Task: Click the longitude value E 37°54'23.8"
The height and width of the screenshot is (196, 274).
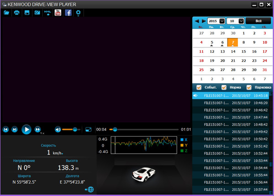Action: click(x=72, y=182)
